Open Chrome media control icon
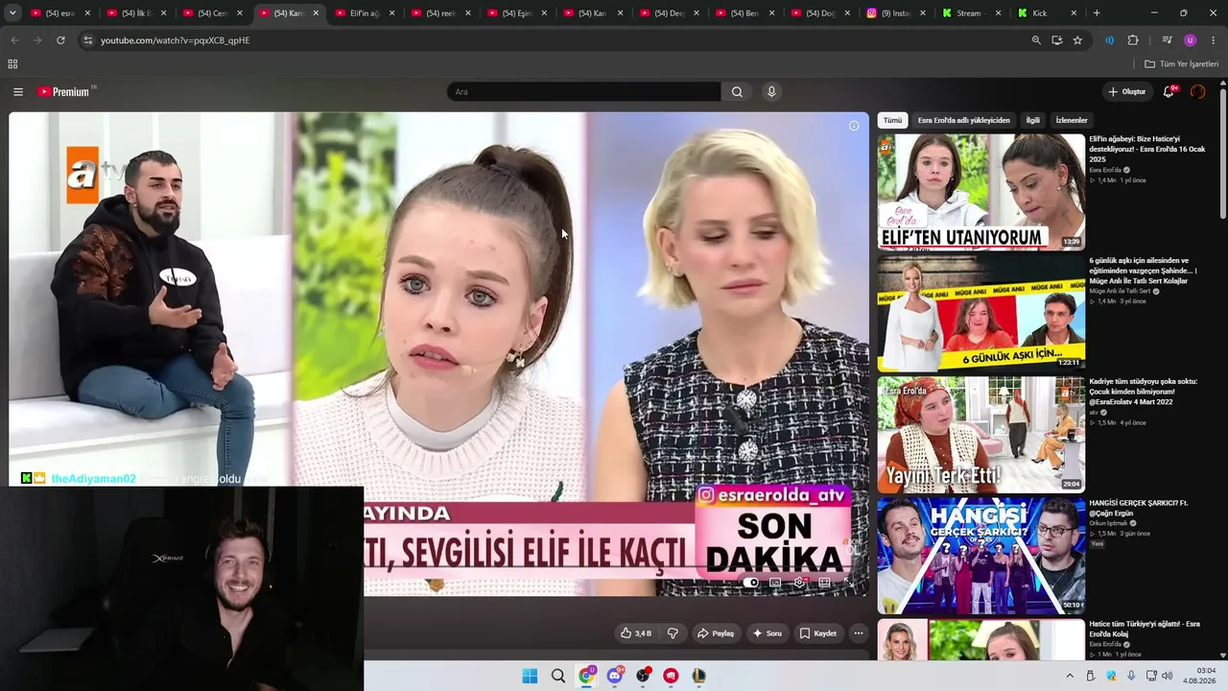This screenshot has width=1228, height=691. point(1167,40)
